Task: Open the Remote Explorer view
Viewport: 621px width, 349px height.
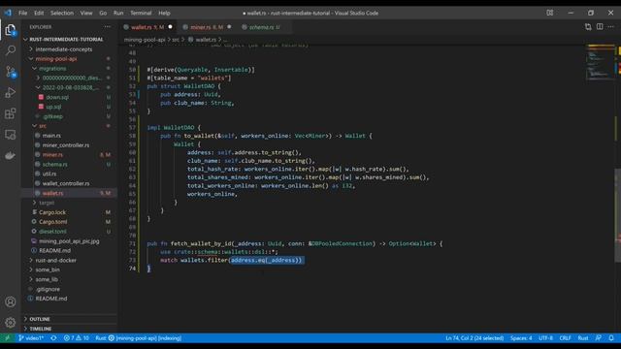Action: 11,135
